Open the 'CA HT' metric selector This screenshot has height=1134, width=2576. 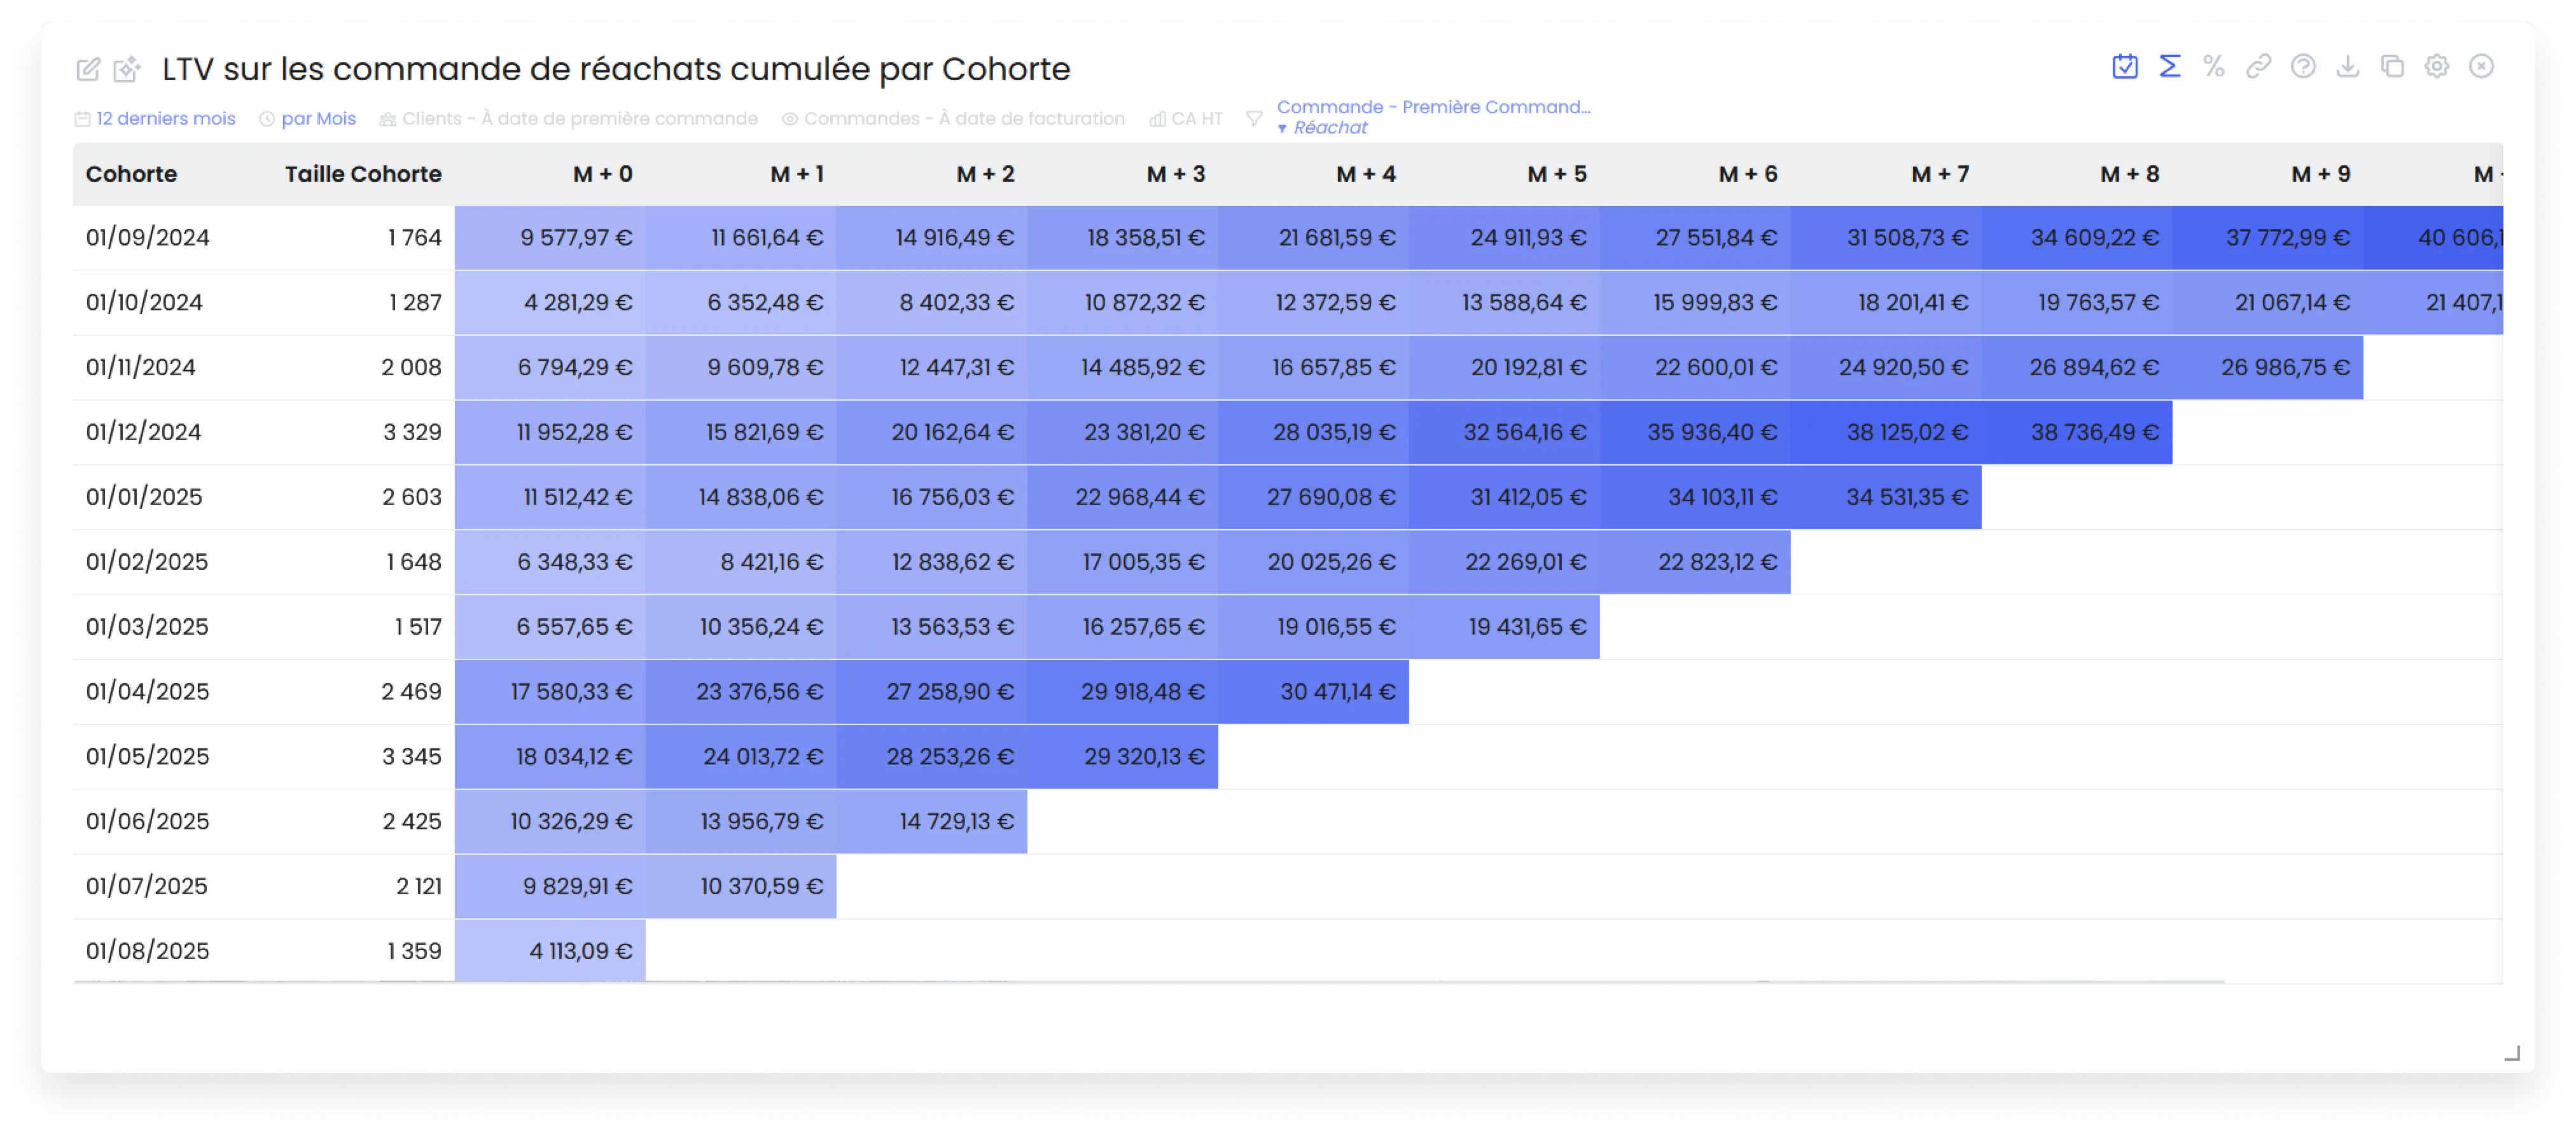tap(1186, 119)
